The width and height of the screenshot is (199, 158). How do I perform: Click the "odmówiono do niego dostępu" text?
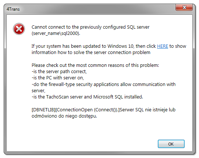(64, 116)
